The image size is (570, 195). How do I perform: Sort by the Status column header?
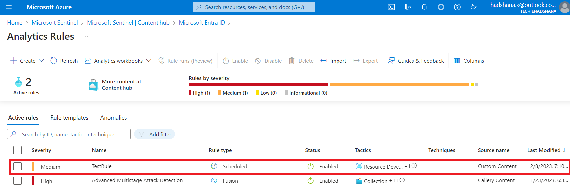pyautogui.click(x=313, y=150)
